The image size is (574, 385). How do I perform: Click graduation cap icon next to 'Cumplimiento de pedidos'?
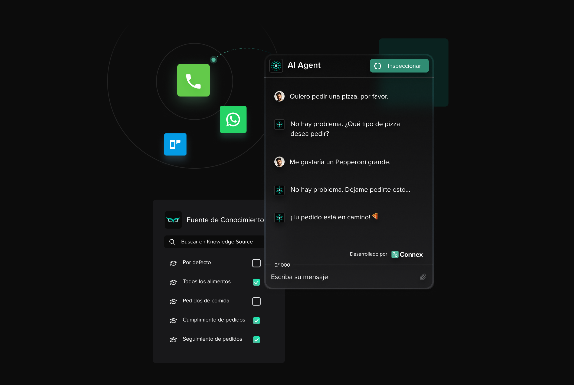pos(173,321)
